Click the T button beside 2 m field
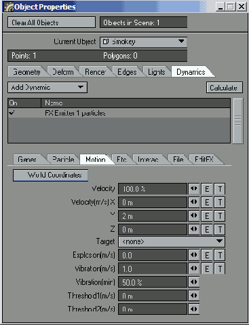The width and height of the screenshot is (249, 325). (220, 216)
